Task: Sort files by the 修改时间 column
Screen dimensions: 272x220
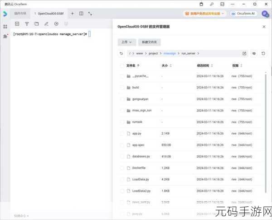Action: (205, 66)
